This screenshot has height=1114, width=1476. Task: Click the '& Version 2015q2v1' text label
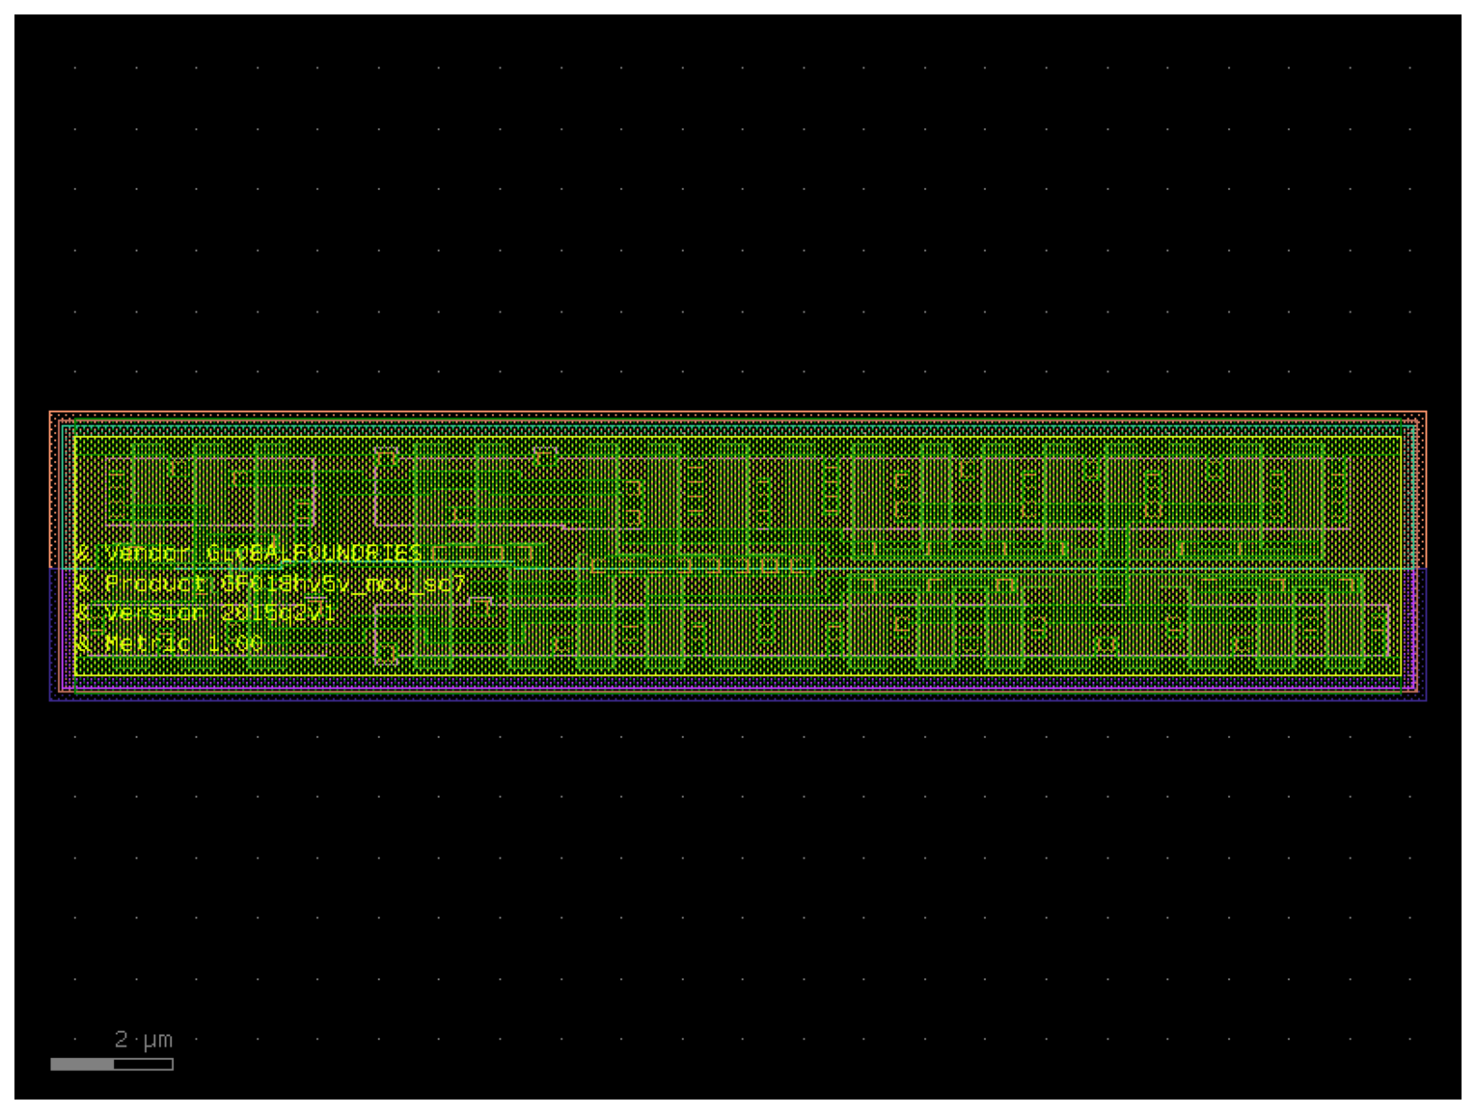pyautogui.click(x=205, y=613)
